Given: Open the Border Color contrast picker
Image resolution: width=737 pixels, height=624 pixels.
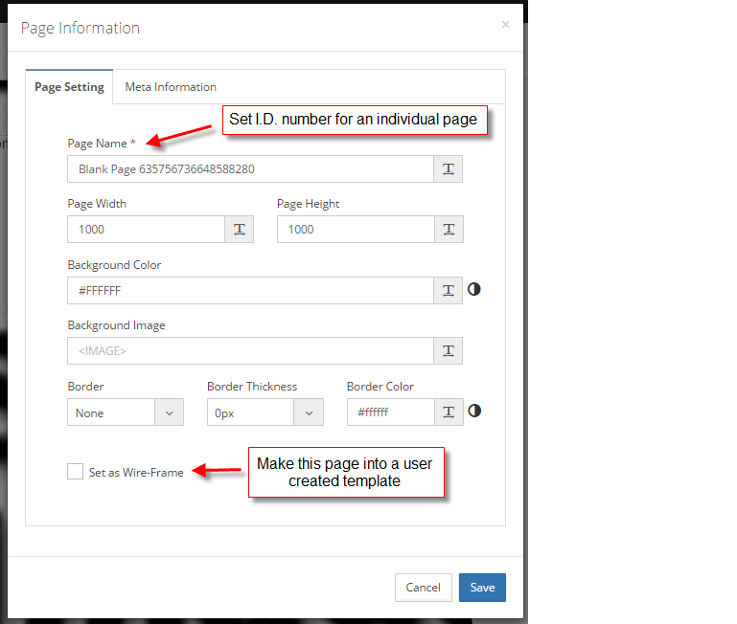Looking at the screenshot, I should [x=474, y=411].
